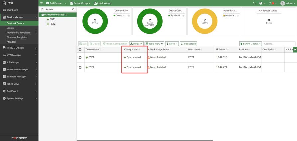Screen dimensions: 297x141
Task: Open Scripts in Device Manager submenu
Action: point(10,28)
